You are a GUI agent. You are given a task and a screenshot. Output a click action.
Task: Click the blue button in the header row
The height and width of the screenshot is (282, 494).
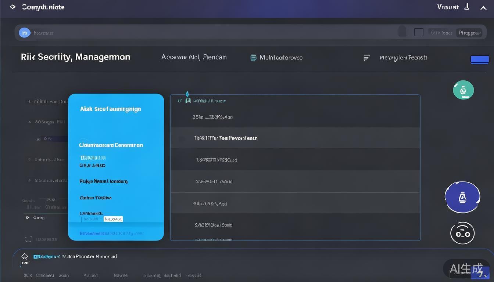point(480,59)
